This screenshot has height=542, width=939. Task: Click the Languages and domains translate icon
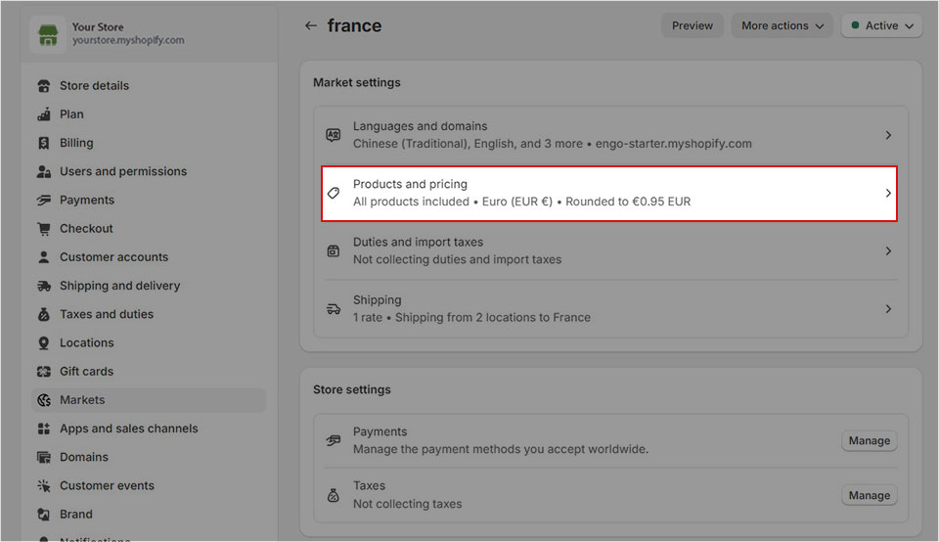point(334,135)
